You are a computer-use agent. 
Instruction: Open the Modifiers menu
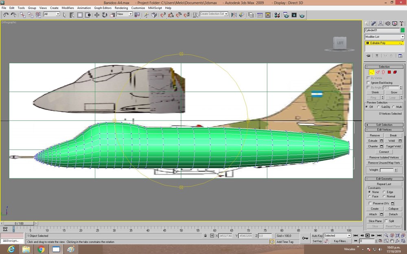68,8
